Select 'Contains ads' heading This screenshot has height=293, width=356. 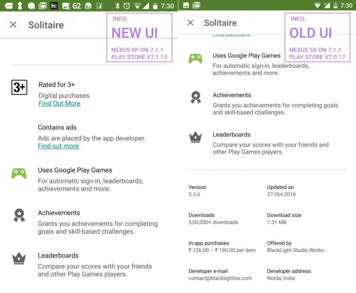click(57, 127)
